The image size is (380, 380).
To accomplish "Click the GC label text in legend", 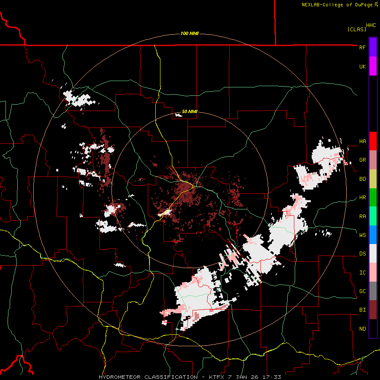I will coord(362,291).
